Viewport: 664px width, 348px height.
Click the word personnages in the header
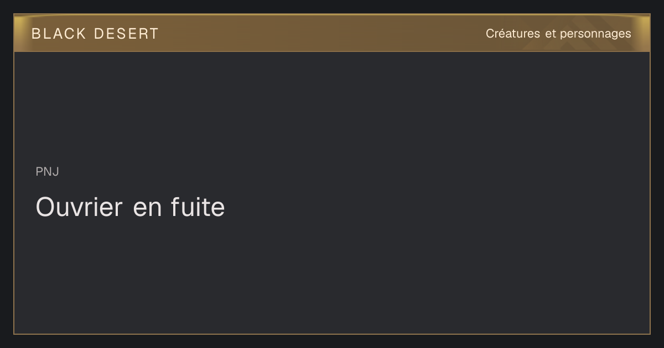point(595,34)
